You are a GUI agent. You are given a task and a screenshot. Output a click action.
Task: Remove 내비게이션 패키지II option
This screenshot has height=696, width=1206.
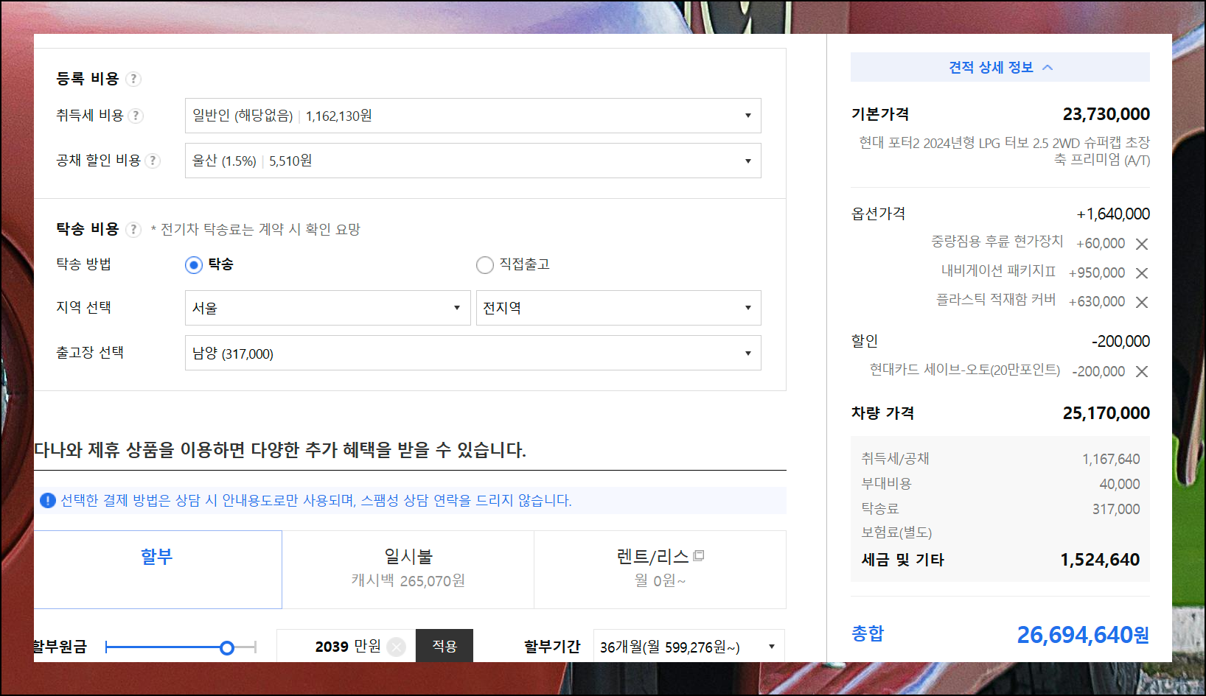pos(1142,273)
